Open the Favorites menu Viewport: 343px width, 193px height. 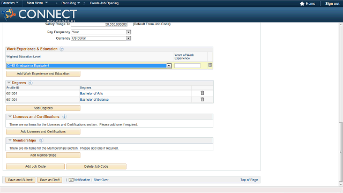click(10, 3)
